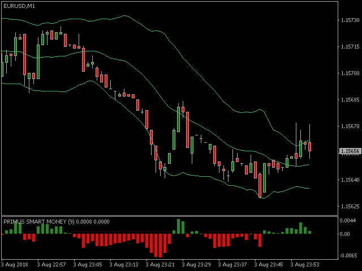Click price level 1.15700 on the scale
Screen dimensions: 362x271
(350, 73)
